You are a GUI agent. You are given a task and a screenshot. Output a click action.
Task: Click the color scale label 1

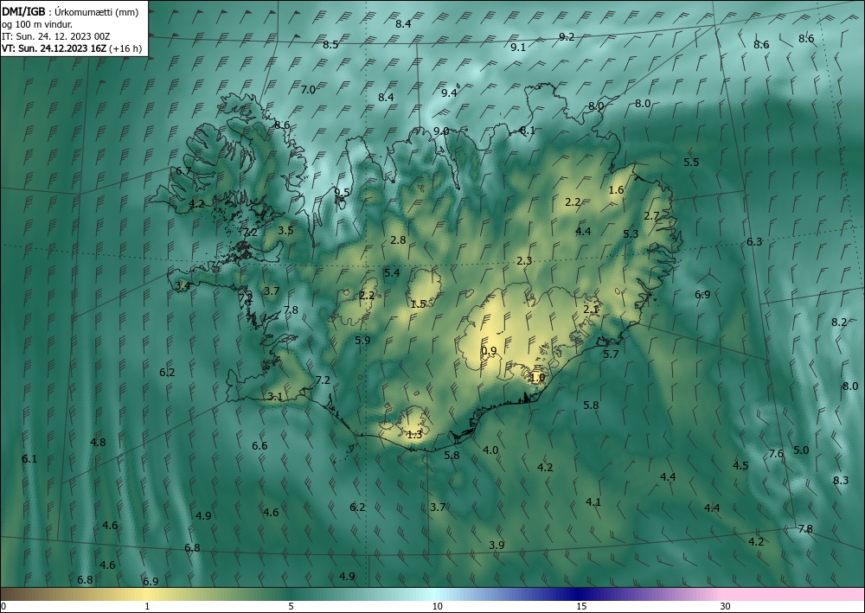click(x=147, y=607)
